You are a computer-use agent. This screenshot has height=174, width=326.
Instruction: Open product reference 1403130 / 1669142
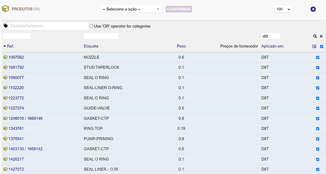point(26,149)
